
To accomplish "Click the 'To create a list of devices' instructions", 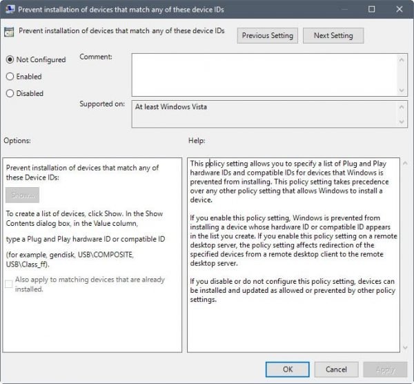I will pos(84,218).
